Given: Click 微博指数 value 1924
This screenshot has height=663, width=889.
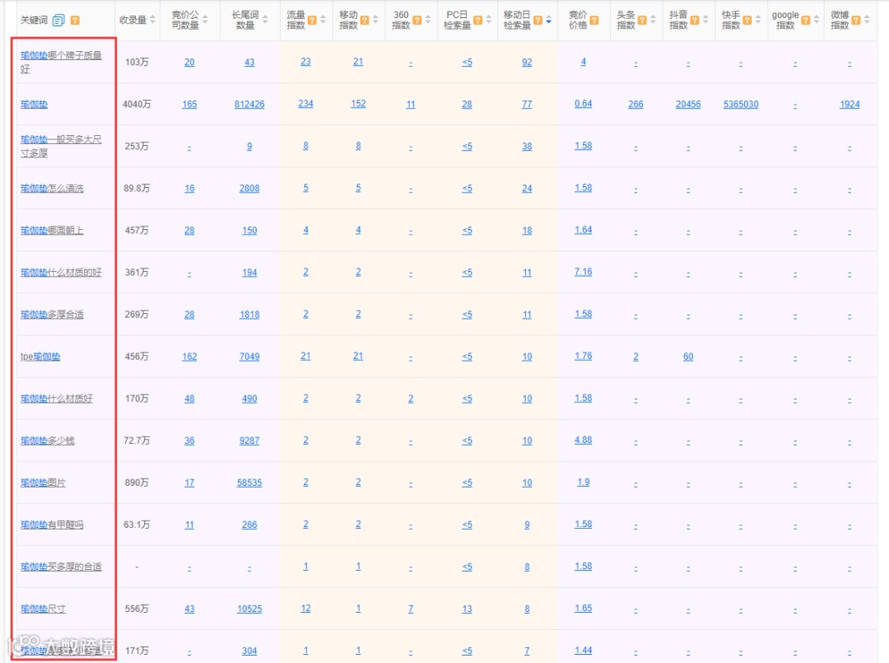Looking at the screenshot, I should click(x=849, y=105).
